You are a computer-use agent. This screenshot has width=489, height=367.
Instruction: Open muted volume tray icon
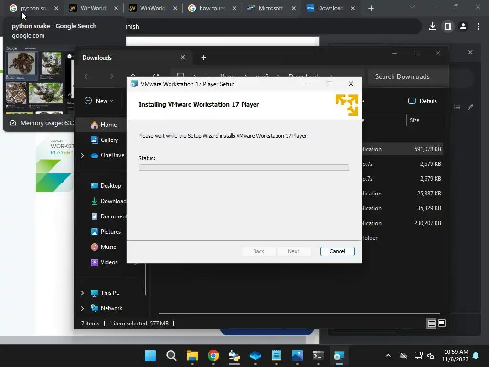431,356
